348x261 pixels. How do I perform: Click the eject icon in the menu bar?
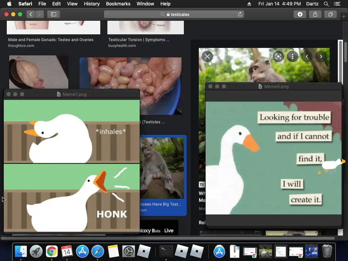[x=249, y=4]
